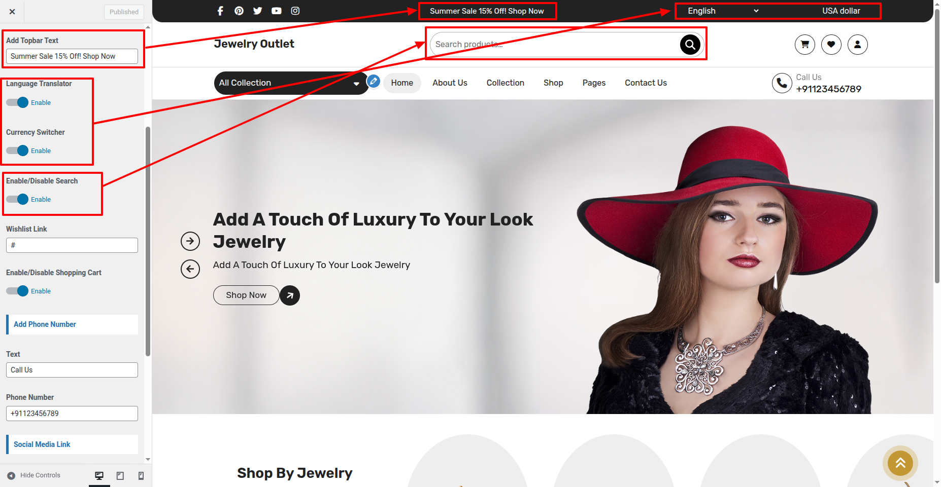Click the scroll-to-top arrow button
The width and height of the screenshot is (941, 487).
(900, 463)
